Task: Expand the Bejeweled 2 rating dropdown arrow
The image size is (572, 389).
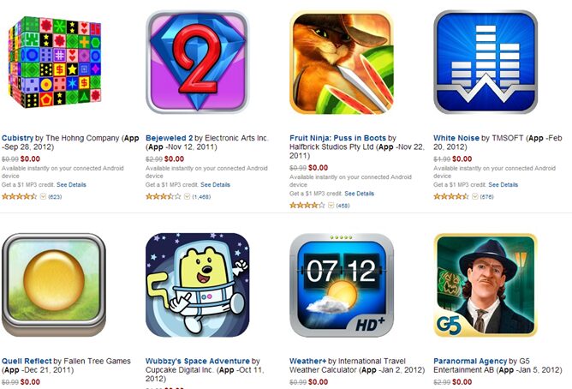Action: click(x=188, y=197)
